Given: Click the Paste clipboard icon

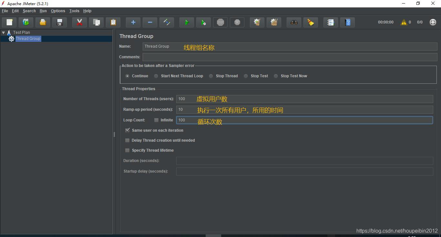Looking at the screenshot, I should coord(113,22).
